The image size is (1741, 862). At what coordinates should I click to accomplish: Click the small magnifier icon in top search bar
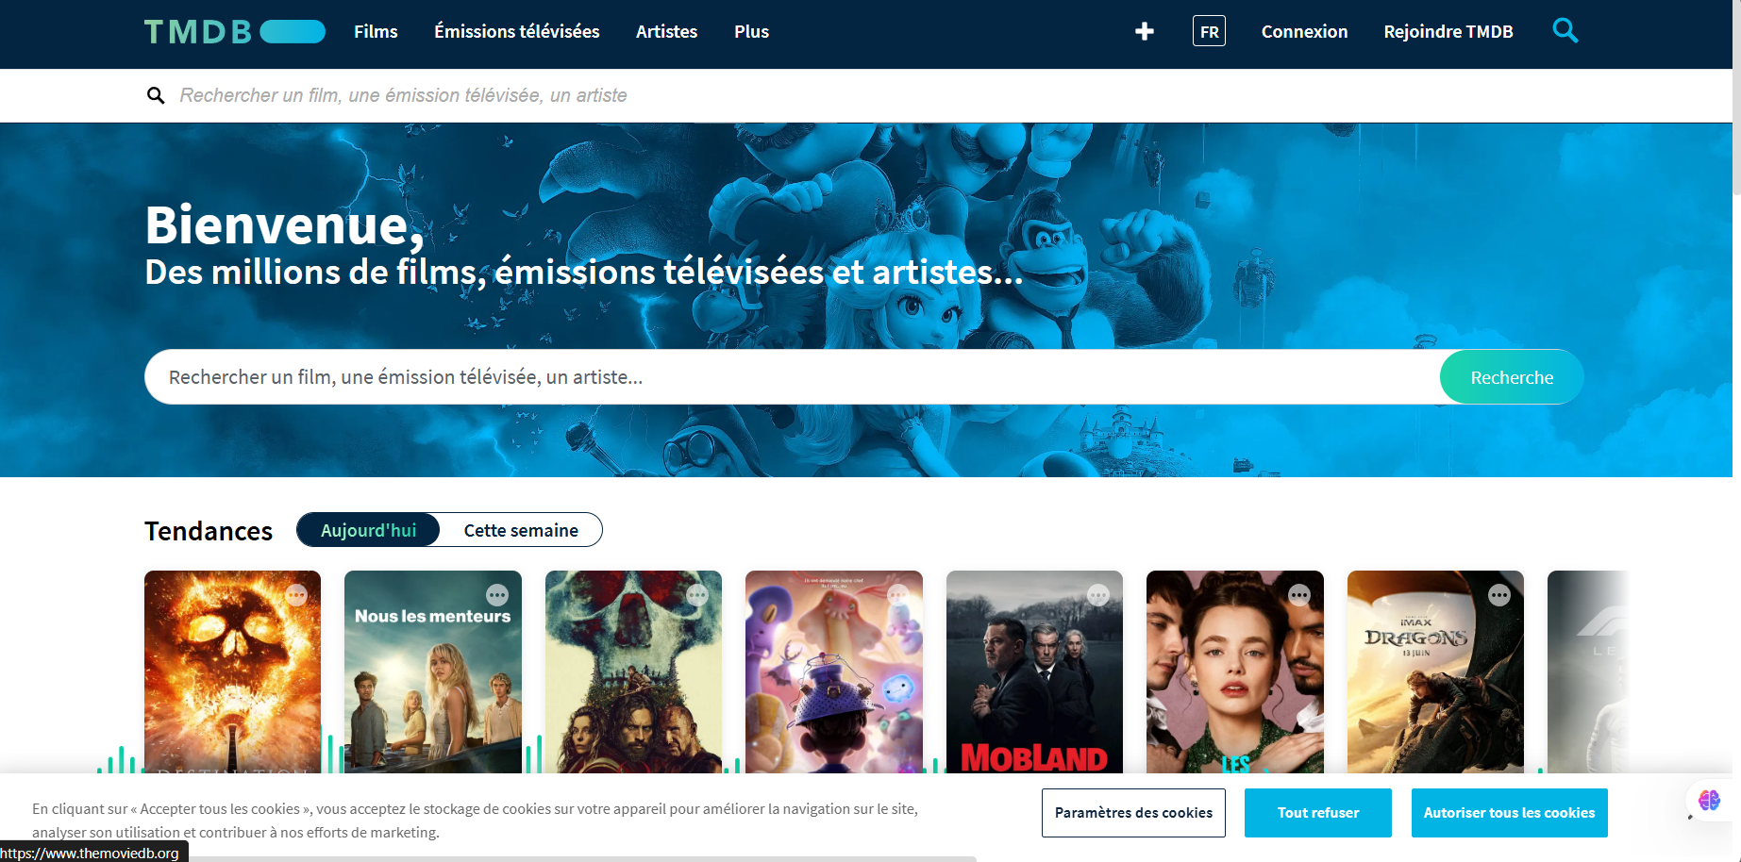tap(156, 95)
